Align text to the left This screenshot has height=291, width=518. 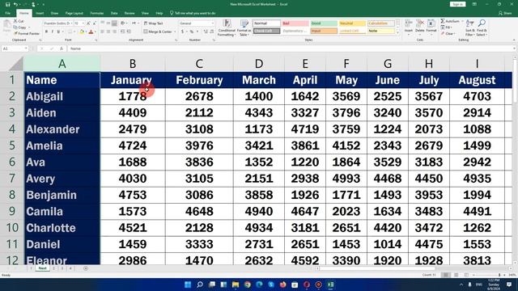[103, 32]
